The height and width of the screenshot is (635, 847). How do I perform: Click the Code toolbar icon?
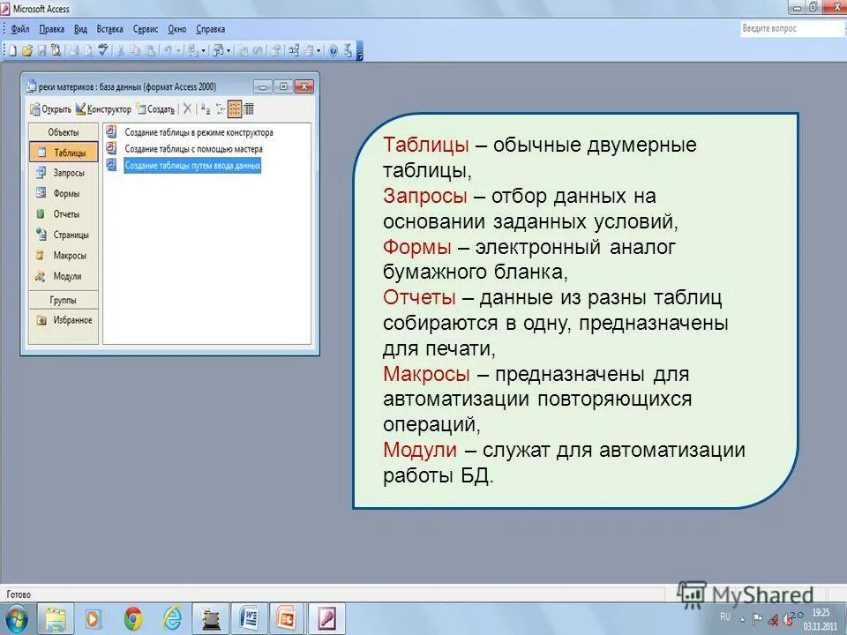(244, 51)
